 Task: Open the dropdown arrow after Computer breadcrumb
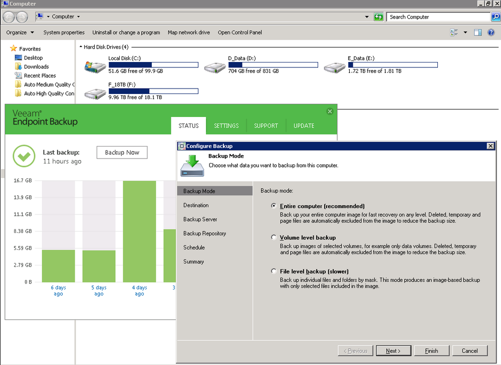coord(78,16)
